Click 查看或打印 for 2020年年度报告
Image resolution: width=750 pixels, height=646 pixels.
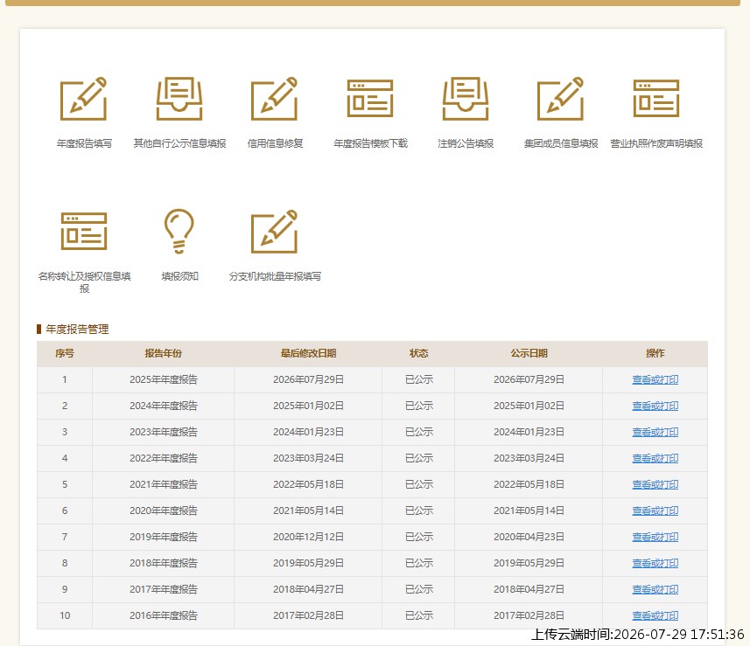click(x=655, y=511)
